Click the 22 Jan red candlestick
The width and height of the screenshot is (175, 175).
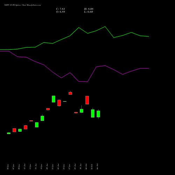point(59,103)
